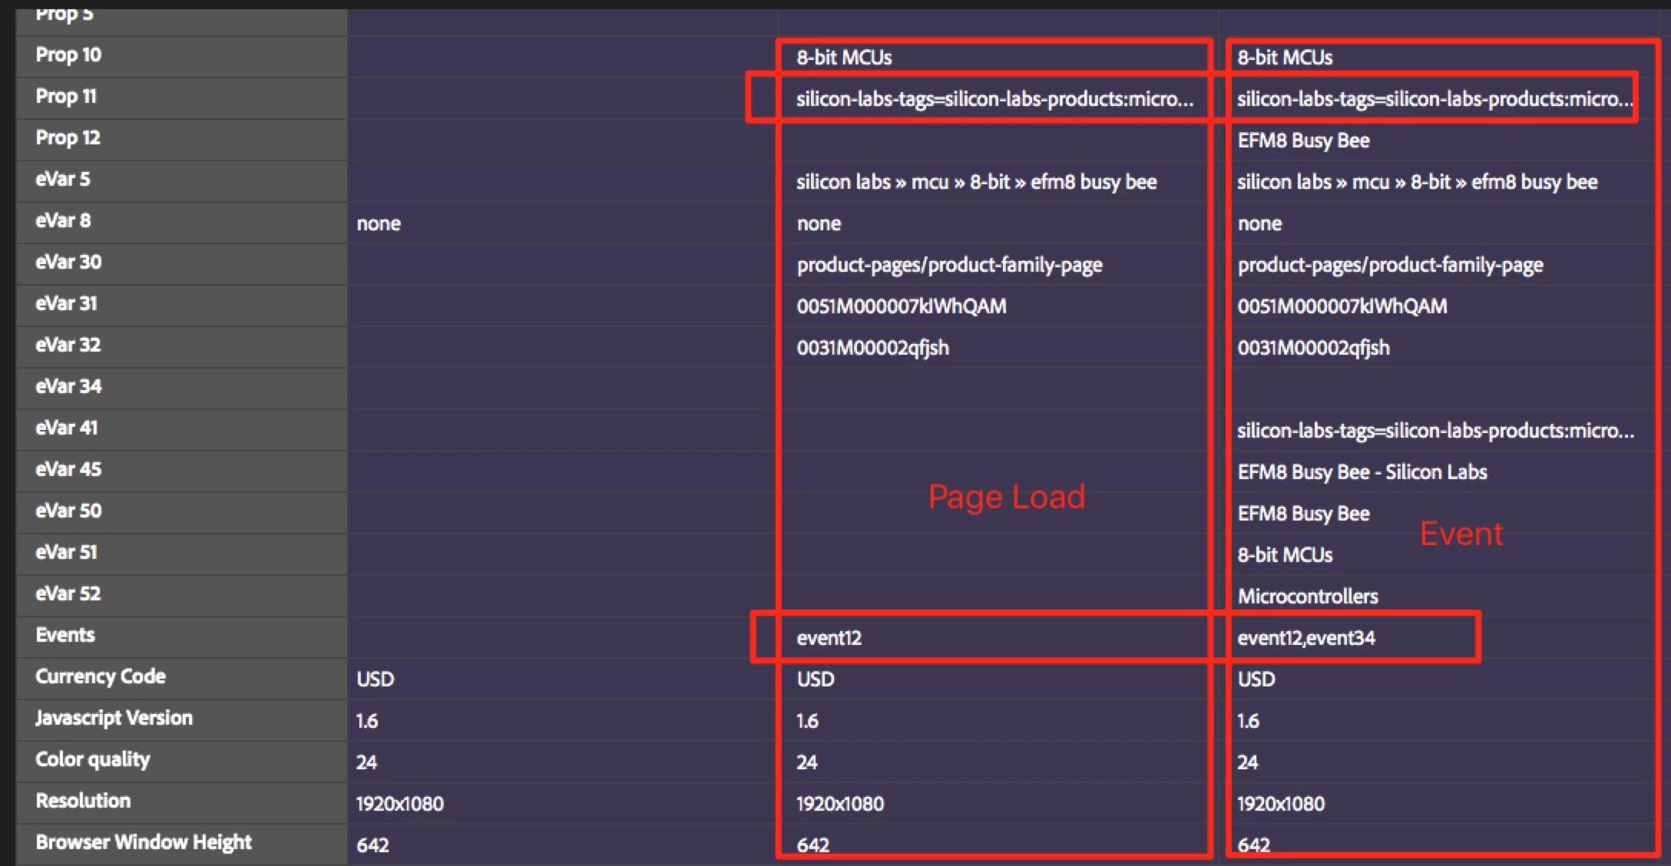Click the Prop 10 row label
This screenshot has width=1671, height=866.
click(68, 55)
